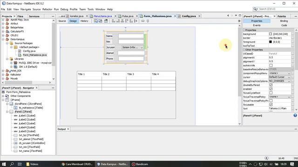Open the focusTraversalPolicy dropdown

click(x=289, y=97)
